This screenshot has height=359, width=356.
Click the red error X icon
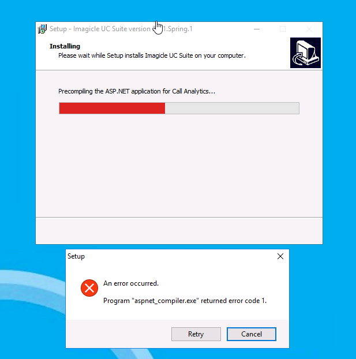[x=89, y=288]
